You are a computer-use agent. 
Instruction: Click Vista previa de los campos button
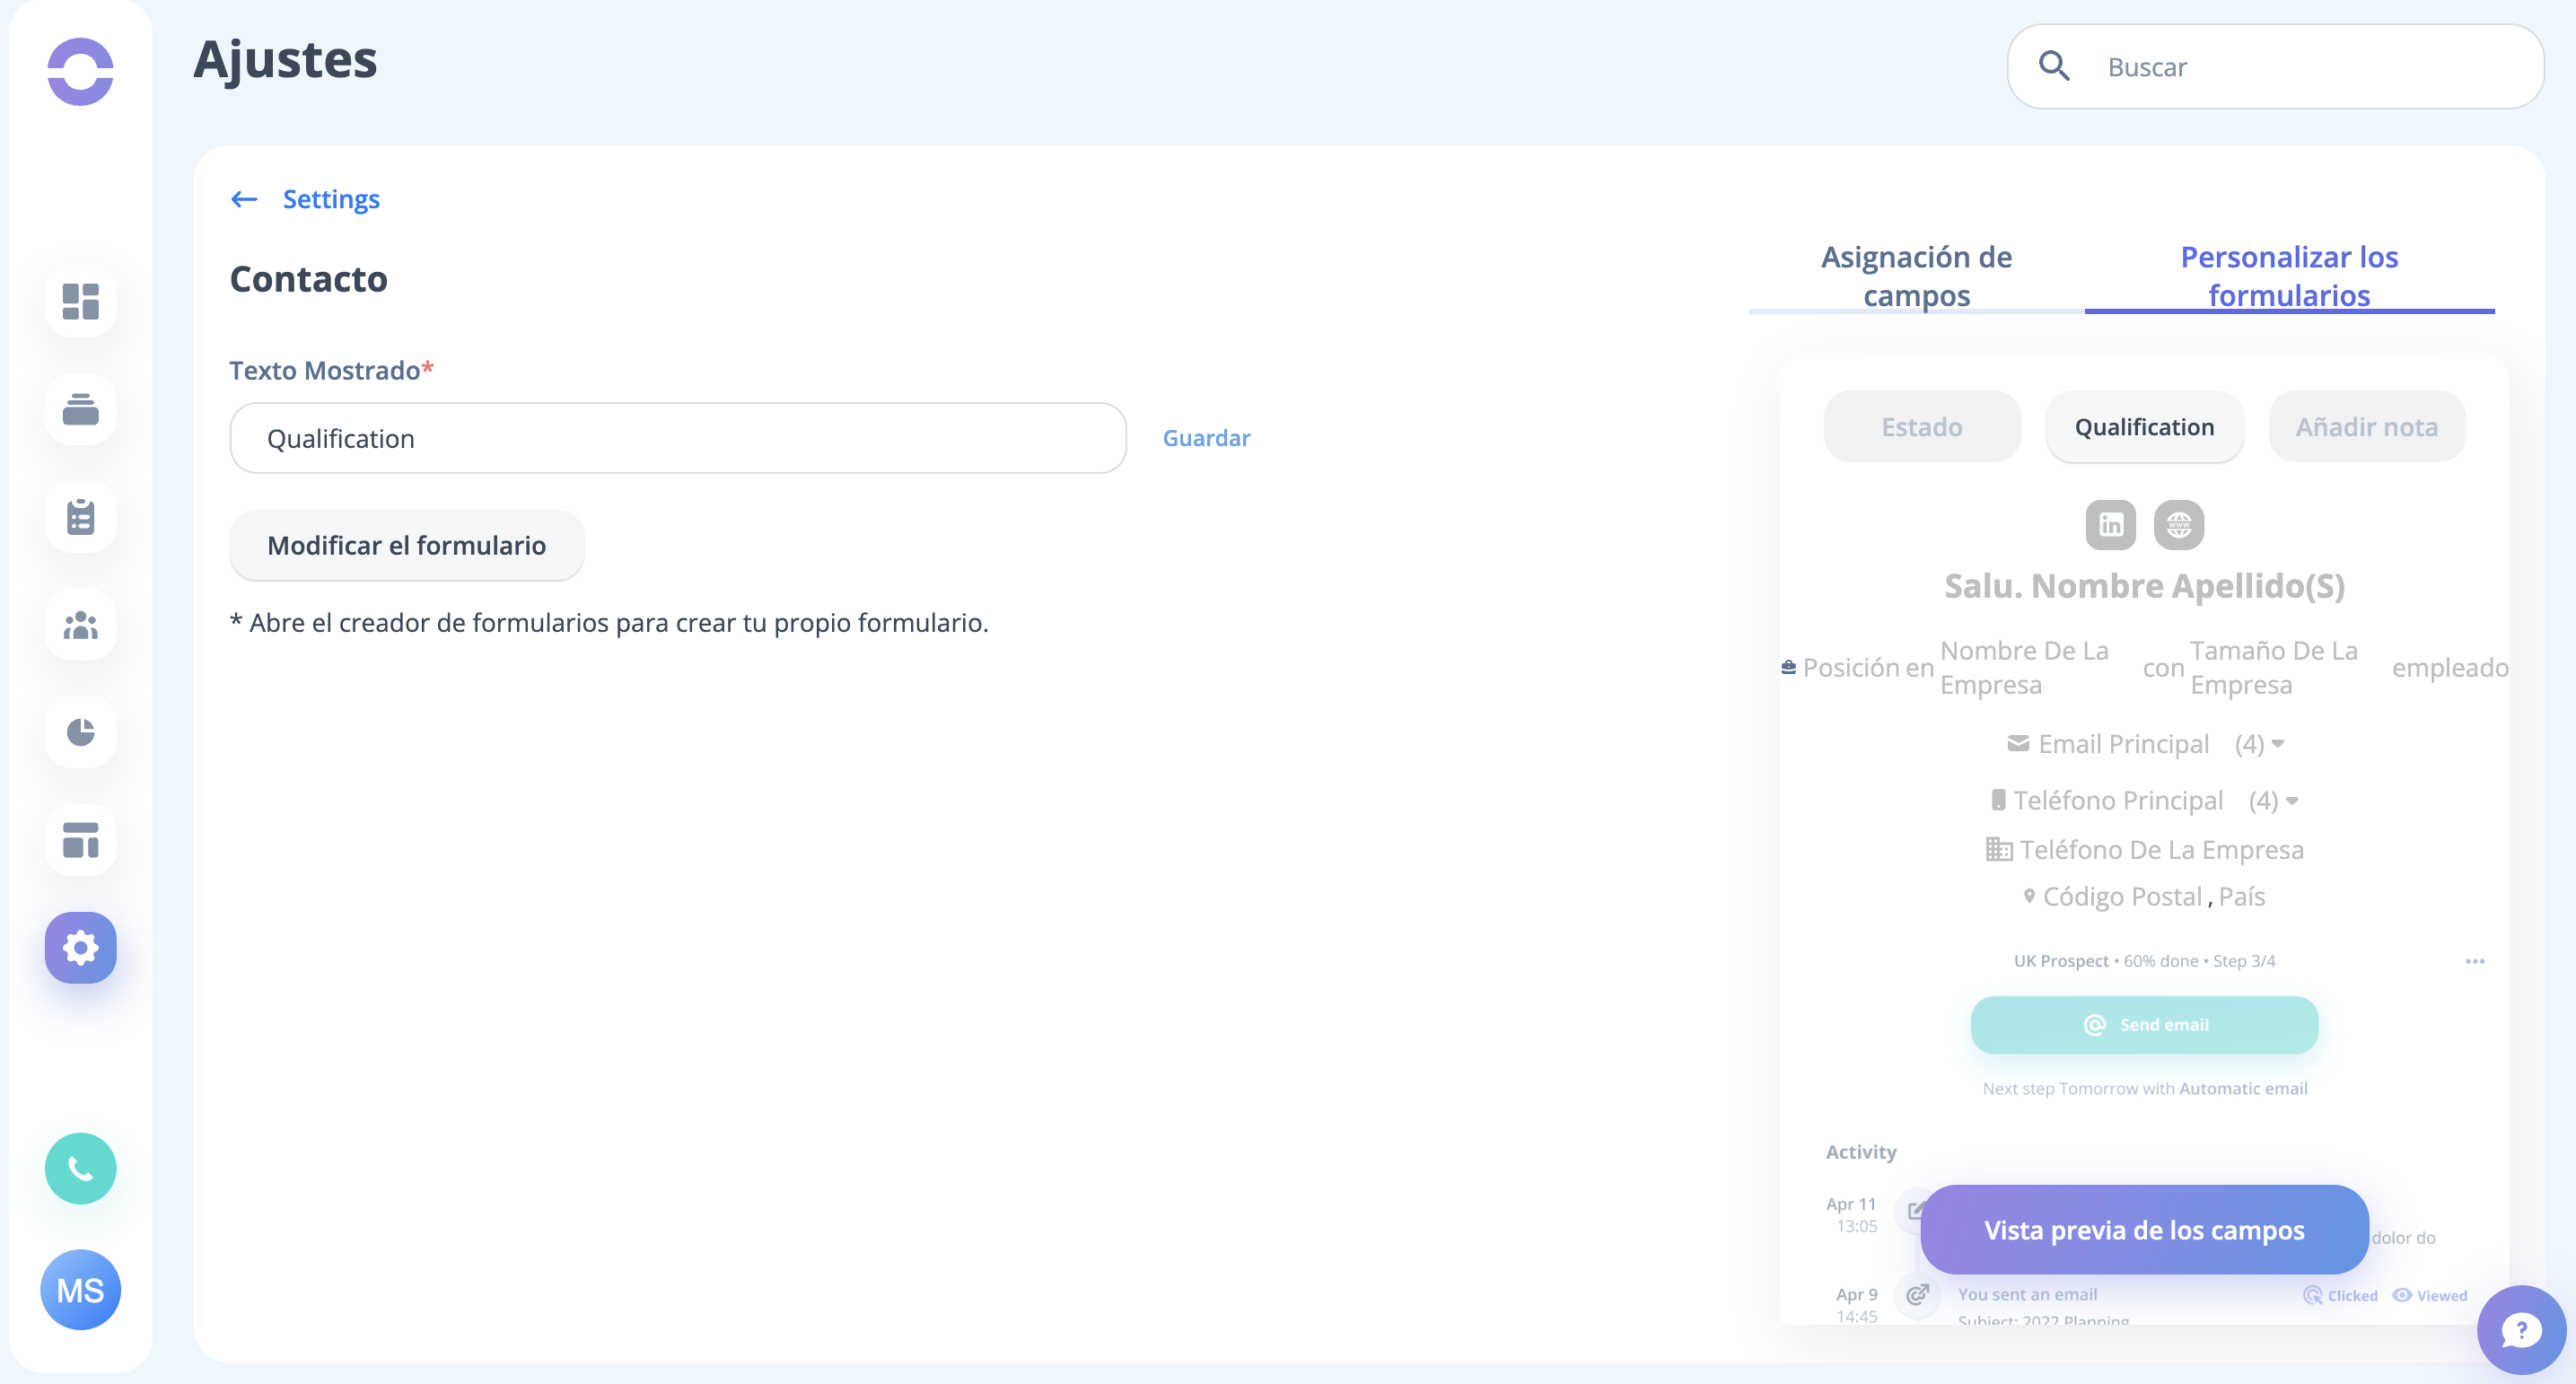[x=2144, y=1230]
